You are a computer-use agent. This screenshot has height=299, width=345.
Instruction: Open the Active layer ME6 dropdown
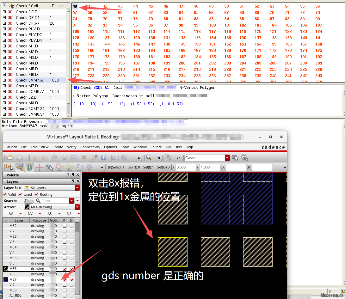(77, 207)
